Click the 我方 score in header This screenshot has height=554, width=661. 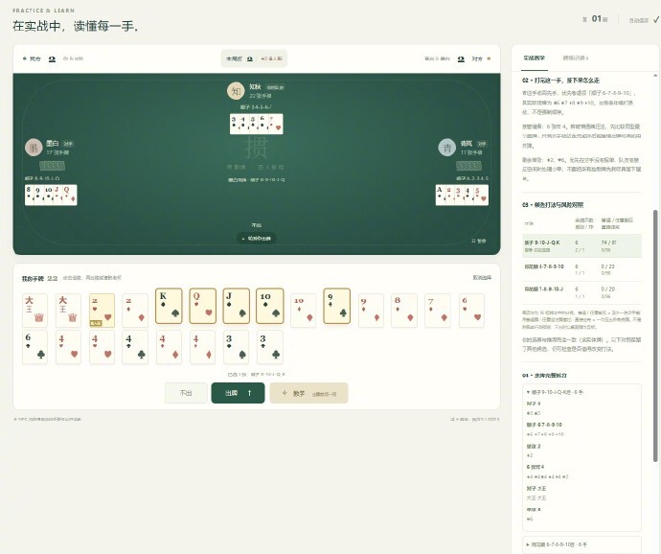pos(52,59)
